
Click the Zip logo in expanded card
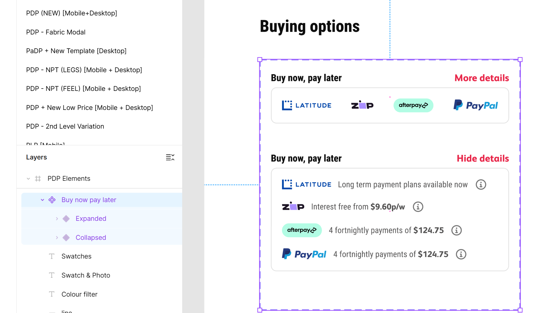point(293,206)
